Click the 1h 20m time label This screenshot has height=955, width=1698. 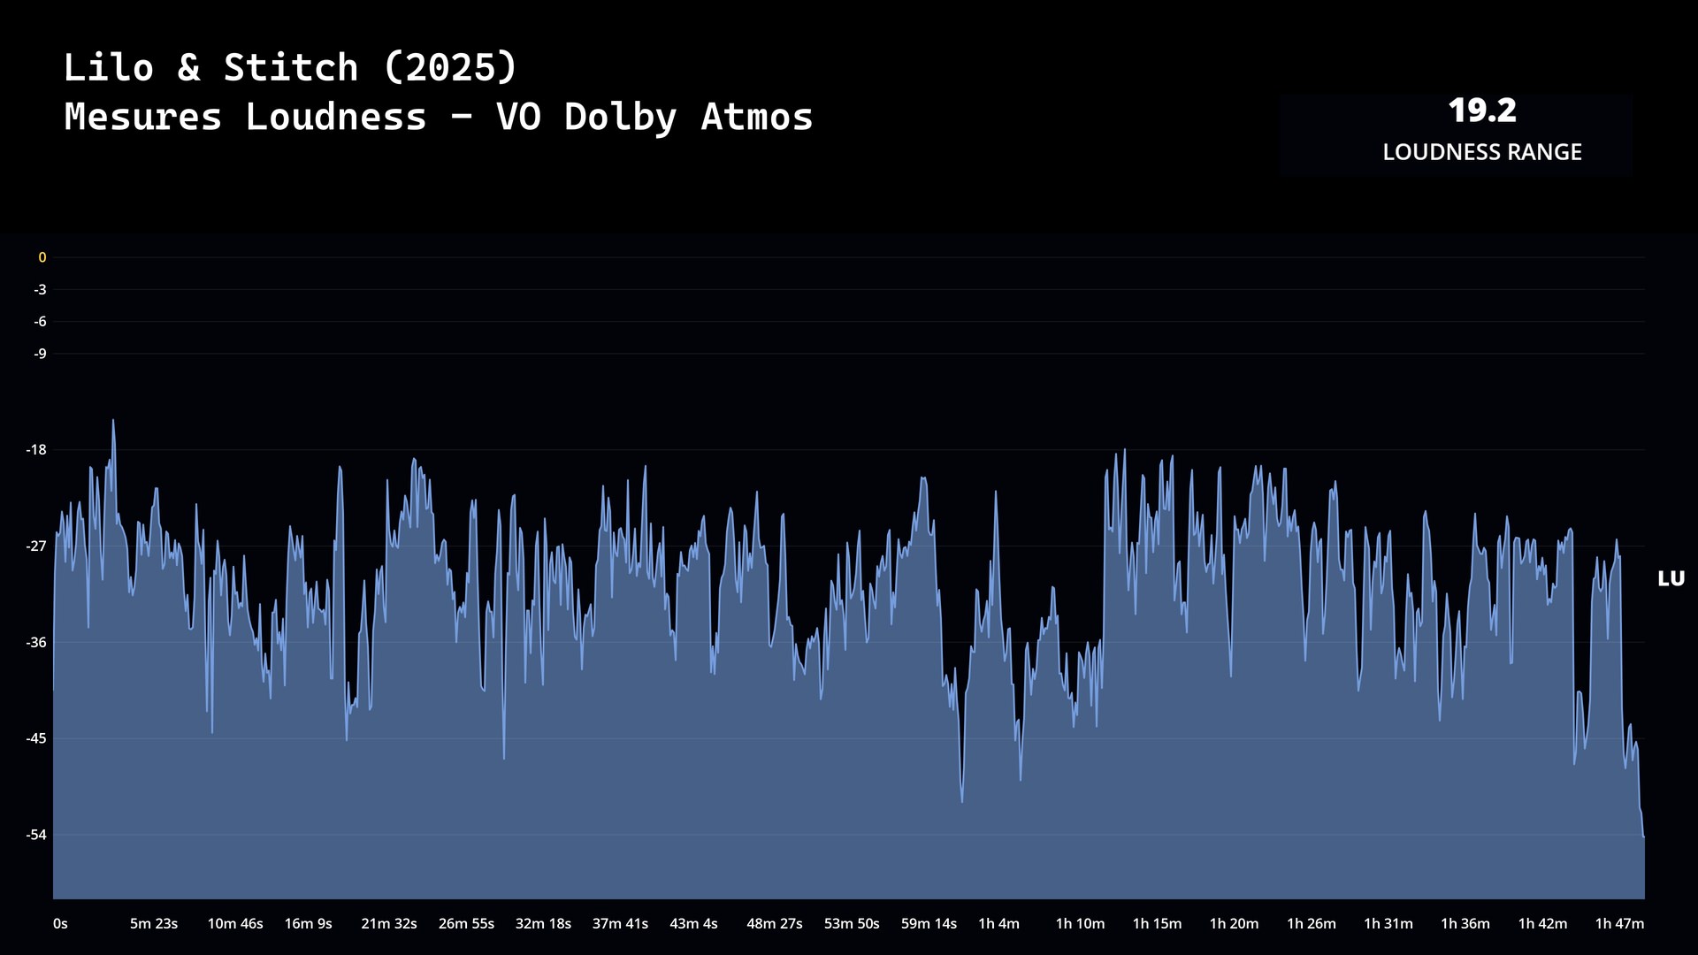coord(1234,924)
